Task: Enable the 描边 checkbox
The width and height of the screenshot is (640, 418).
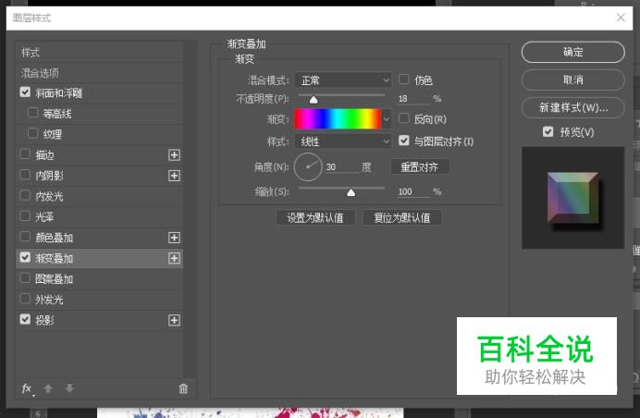Action: [x=25, y=154]
